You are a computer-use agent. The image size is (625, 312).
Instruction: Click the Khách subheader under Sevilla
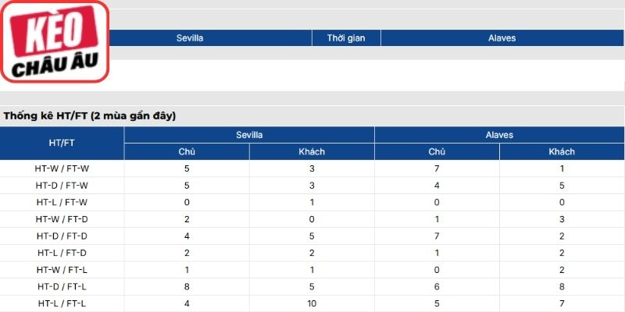[x=312, y=151]
